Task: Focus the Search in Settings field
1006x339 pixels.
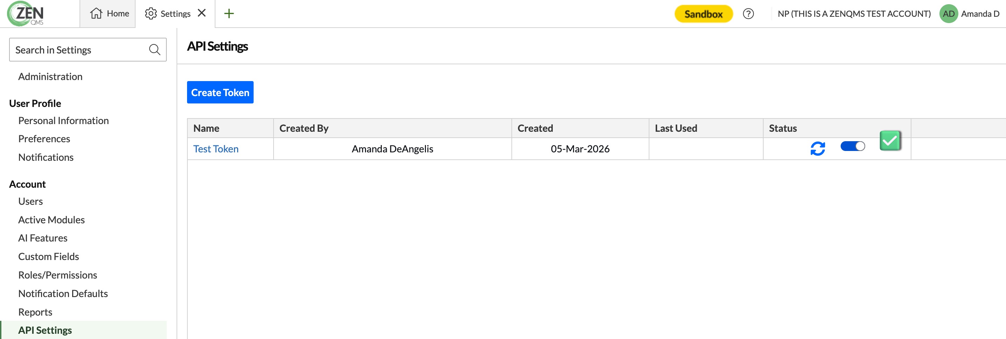Action: [x=88, y=50]
